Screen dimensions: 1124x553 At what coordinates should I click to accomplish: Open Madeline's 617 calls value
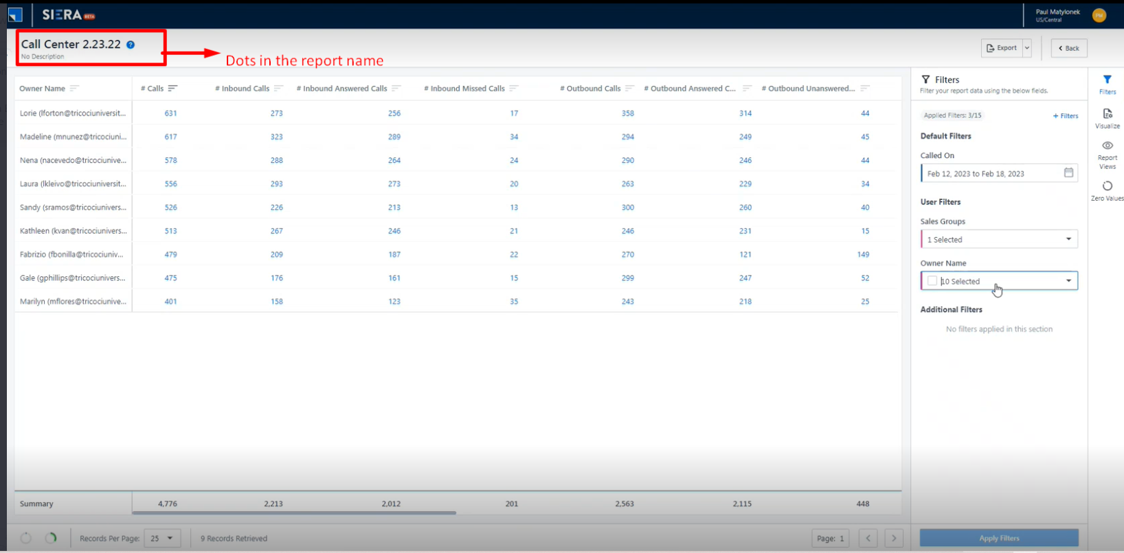[170, 137]
